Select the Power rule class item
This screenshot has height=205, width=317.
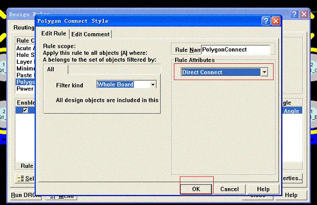tap(25, 89)
